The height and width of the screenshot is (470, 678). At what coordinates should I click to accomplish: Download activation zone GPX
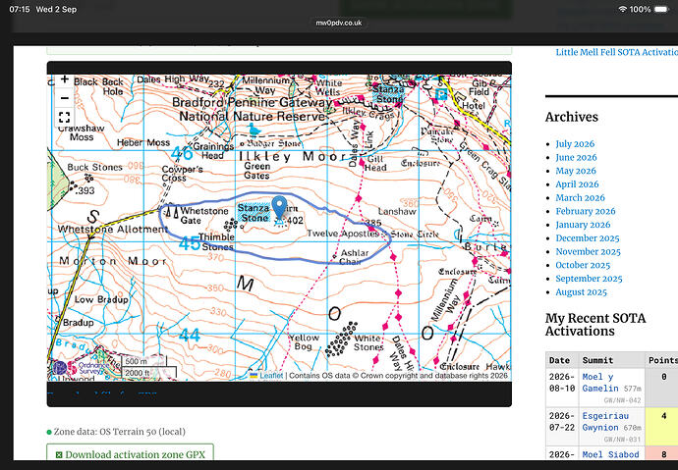(130, 454)
